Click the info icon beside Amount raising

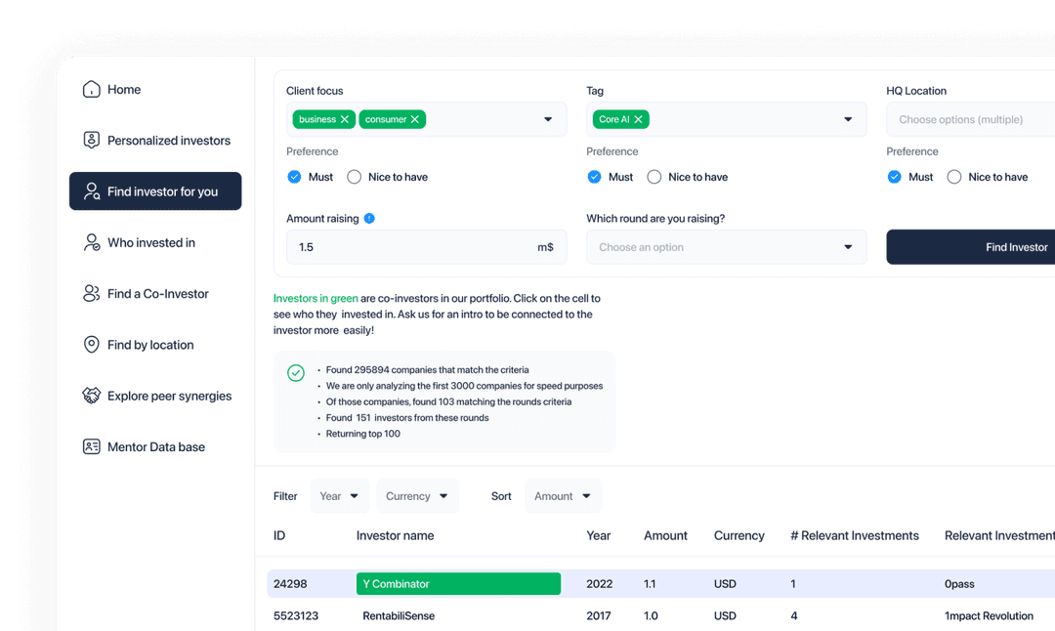[x=369, y=219]
